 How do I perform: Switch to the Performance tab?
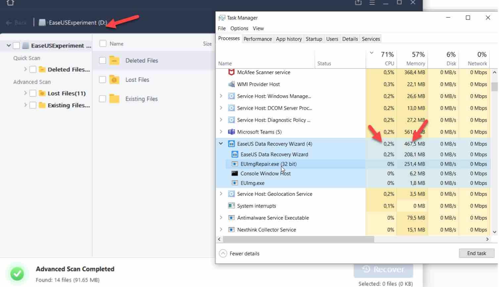[x=257, y=39]
